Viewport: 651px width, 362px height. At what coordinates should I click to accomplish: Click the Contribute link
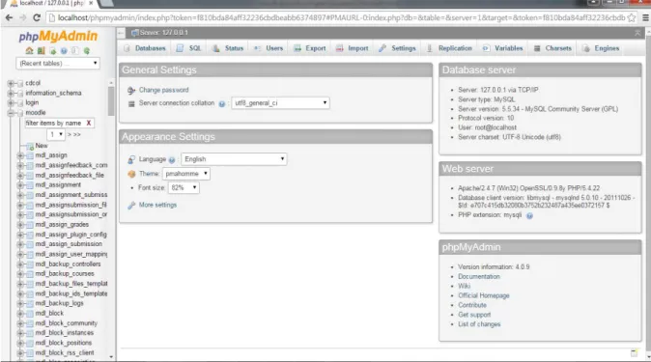coord(472,305)
